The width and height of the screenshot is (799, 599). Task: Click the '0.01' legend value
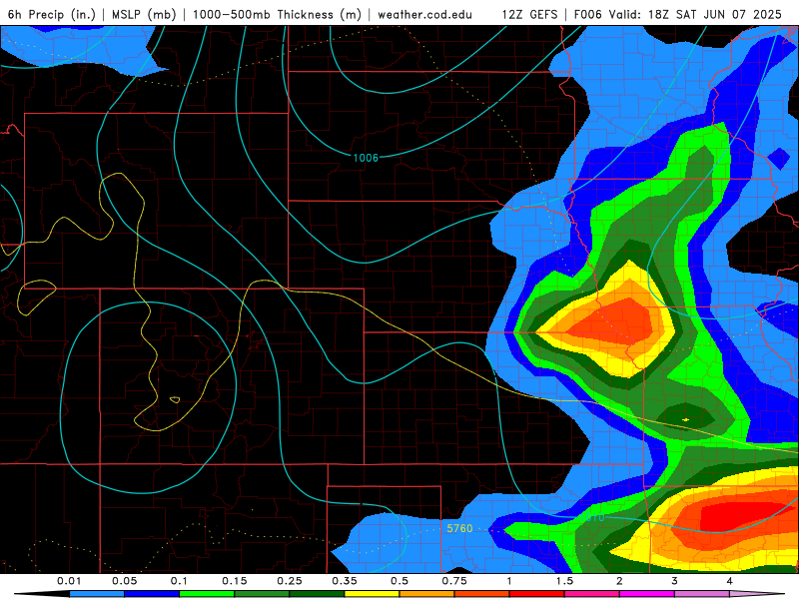(x=69, y=581)
